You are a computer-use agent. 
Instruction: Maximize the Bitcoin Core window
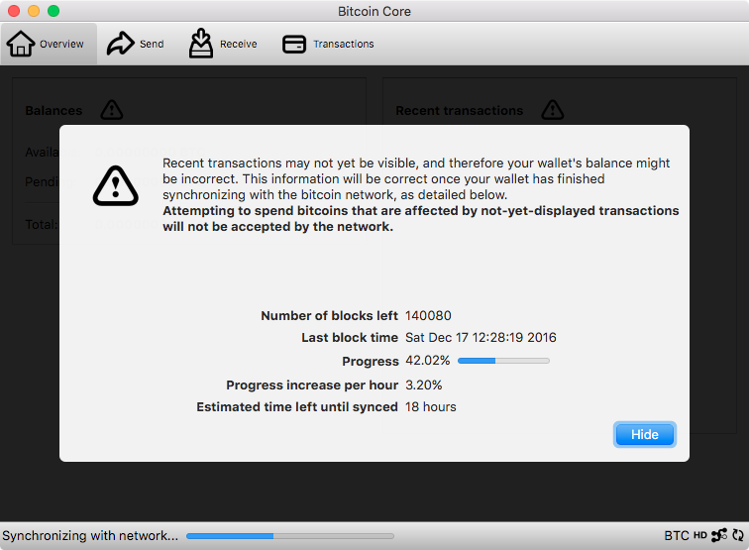[x=53, y=11]
